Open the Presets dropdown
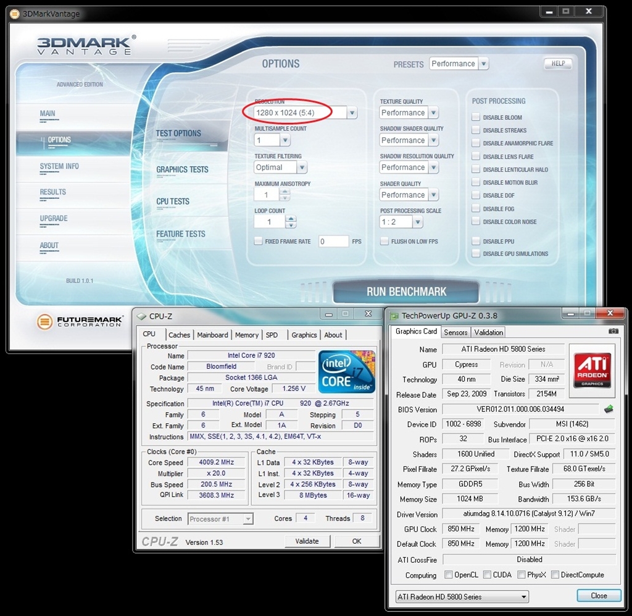The height and width of the screenshot is (616, 632). pyautogui.click(x=484, y=64)
